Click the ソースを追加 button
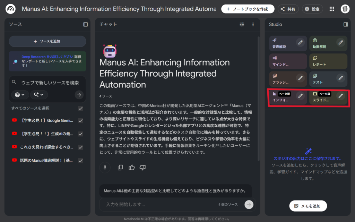 [x=47, y=41]
